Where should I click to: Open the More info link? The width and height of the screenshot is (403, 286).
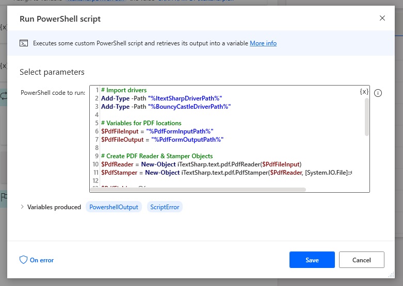(x=263, y=43)
